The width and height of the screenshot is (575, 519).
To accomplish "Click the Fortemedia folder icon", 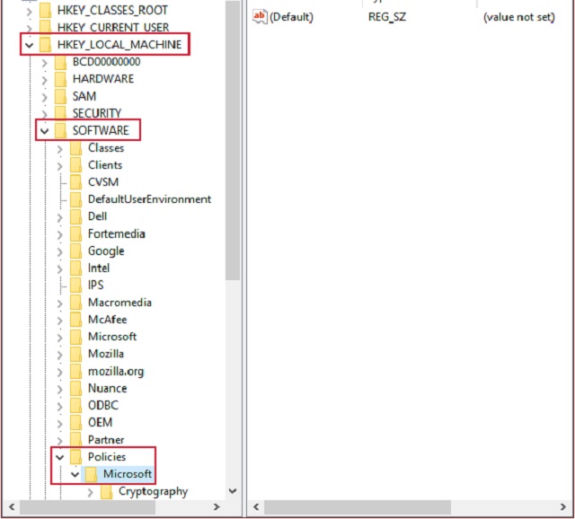I will coord(75,233).
